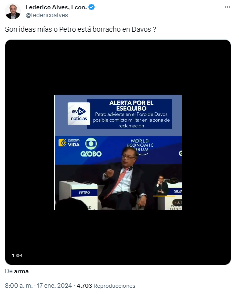Open the 'arma' video source link
239x294 pixels.
tap(21, 271)
